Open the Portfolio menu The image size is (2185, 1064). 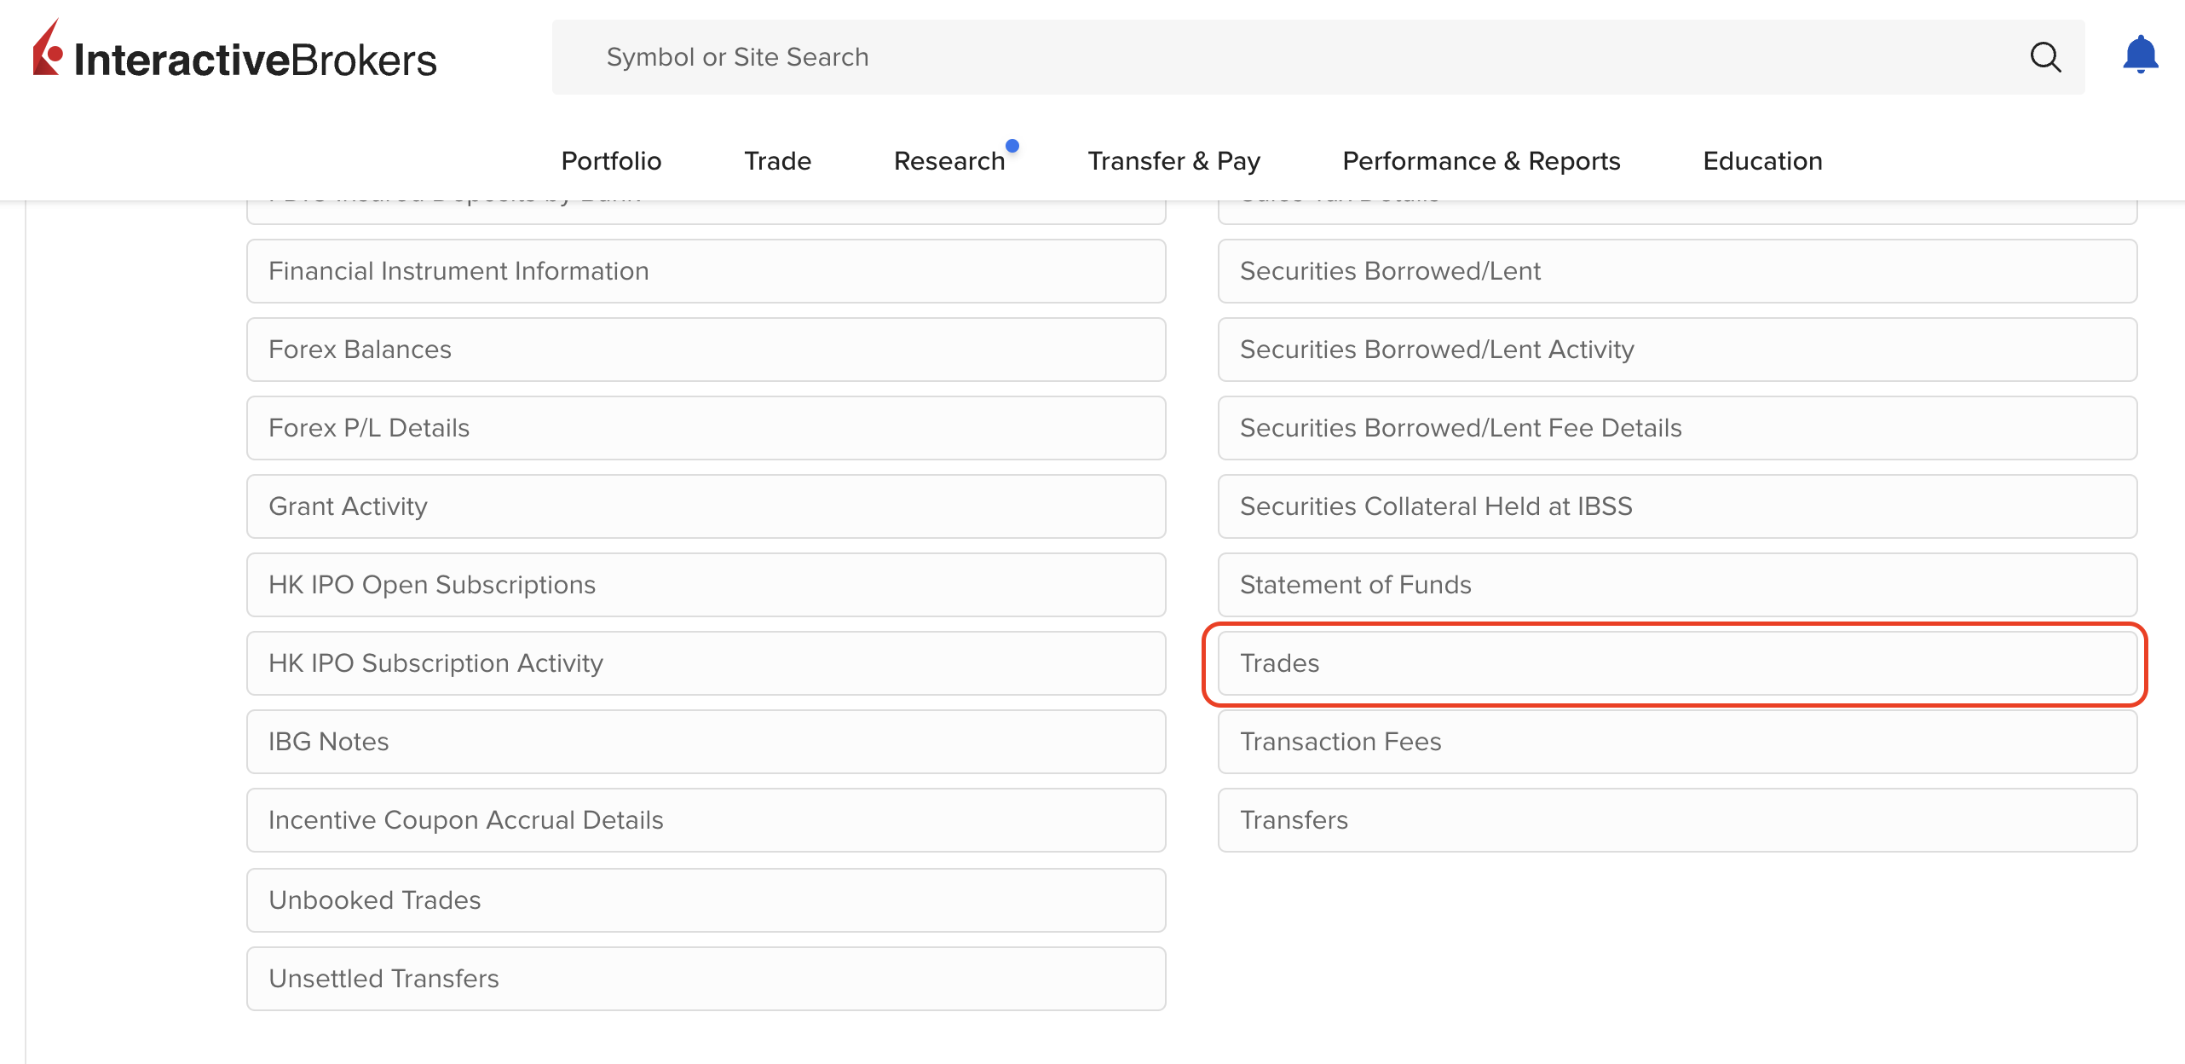610,160
